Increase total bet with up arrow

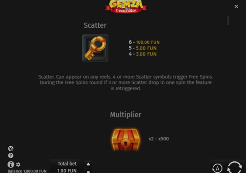pyautogui.click(x=88, y=164)
